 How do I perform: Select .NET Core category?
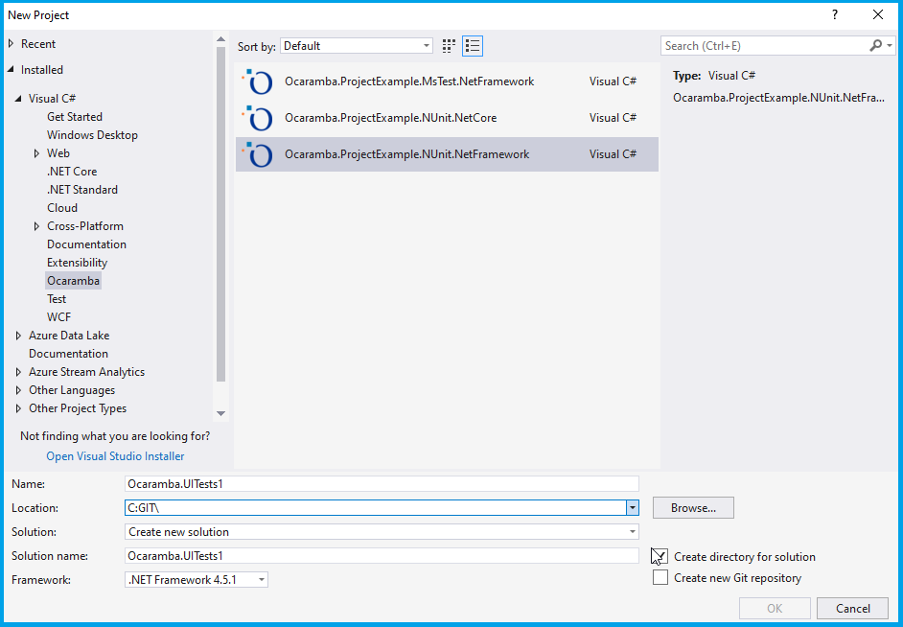click(72, 172)
